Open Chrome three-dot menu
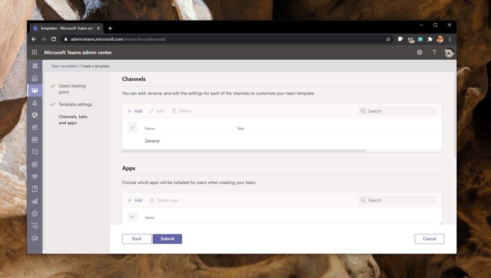This screenshot has height=278, width=491. tap(450, 39)
